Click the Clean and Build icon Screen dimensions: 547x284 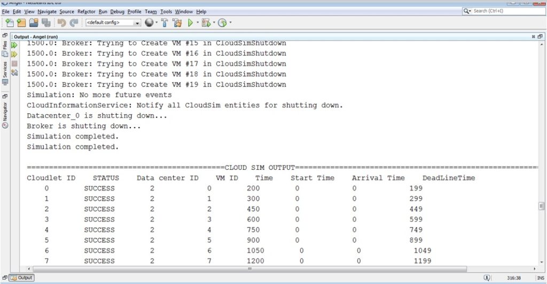click(x=177, y=22)
